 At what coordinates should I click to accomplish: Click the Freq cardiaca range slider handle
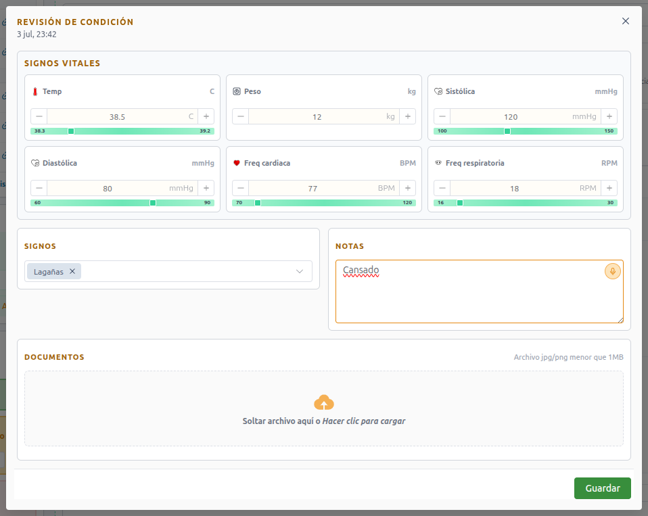pos(258,203)
